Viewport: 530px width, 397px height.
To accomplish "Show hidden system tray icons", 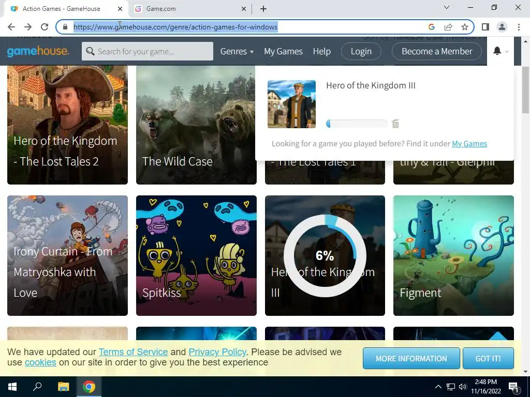I will tap(438, 387).
